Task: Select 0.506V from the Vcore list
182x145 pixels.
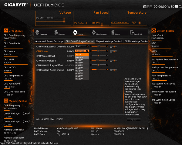Action: 82,76
